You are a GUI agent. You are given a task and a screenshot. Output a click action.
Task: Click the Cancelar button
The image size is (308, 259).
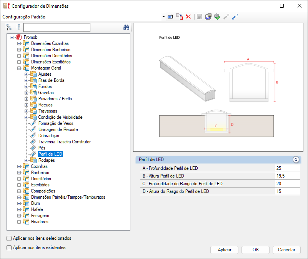(286, 250)
